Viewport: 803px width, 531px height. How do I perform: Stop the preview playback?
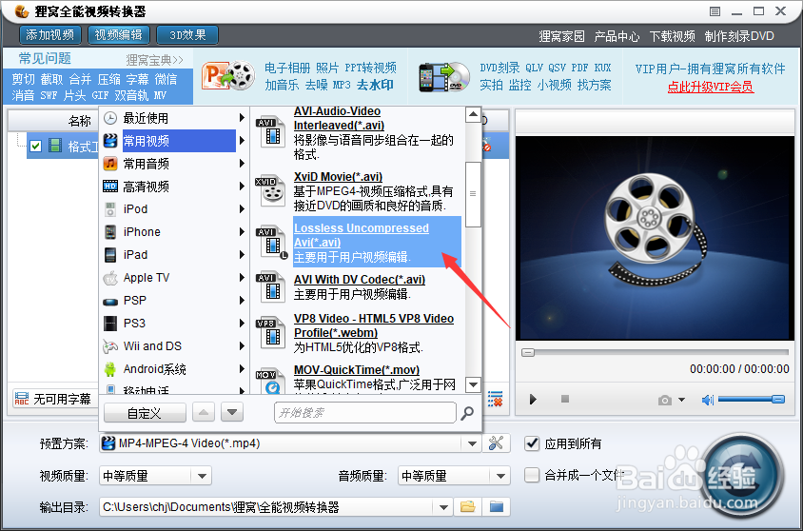[x=565, y=399]
